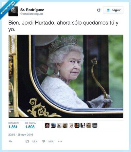Screen dimensions: 131x152
Task: Click the vistoenlasredes.com corner banner
Action: [8, 8]
